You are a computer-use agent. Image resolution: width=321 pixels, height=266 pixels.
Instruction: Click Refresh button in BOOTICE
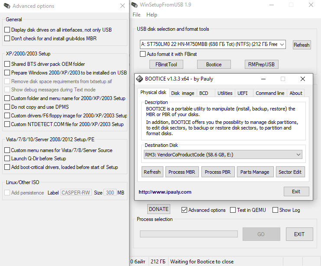click(x=152, y=172)
